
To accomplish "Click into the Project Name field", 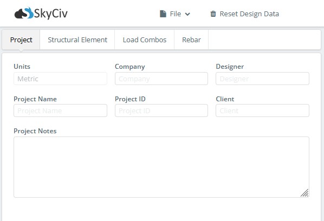I will pyautogui.click(x=60, y=110).
